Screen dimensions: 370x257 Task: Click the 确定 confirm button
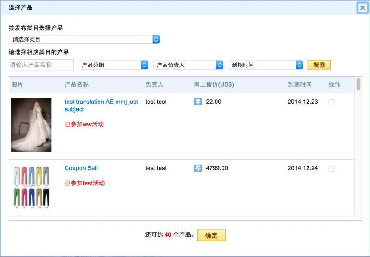tap(211, 235)
